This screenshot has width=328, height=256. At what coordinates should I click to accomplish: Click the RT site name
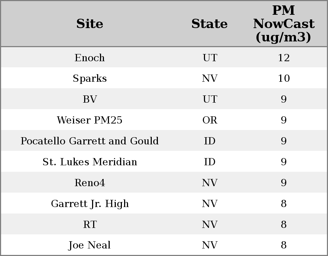pyautogui.click(x=90, y=225)
